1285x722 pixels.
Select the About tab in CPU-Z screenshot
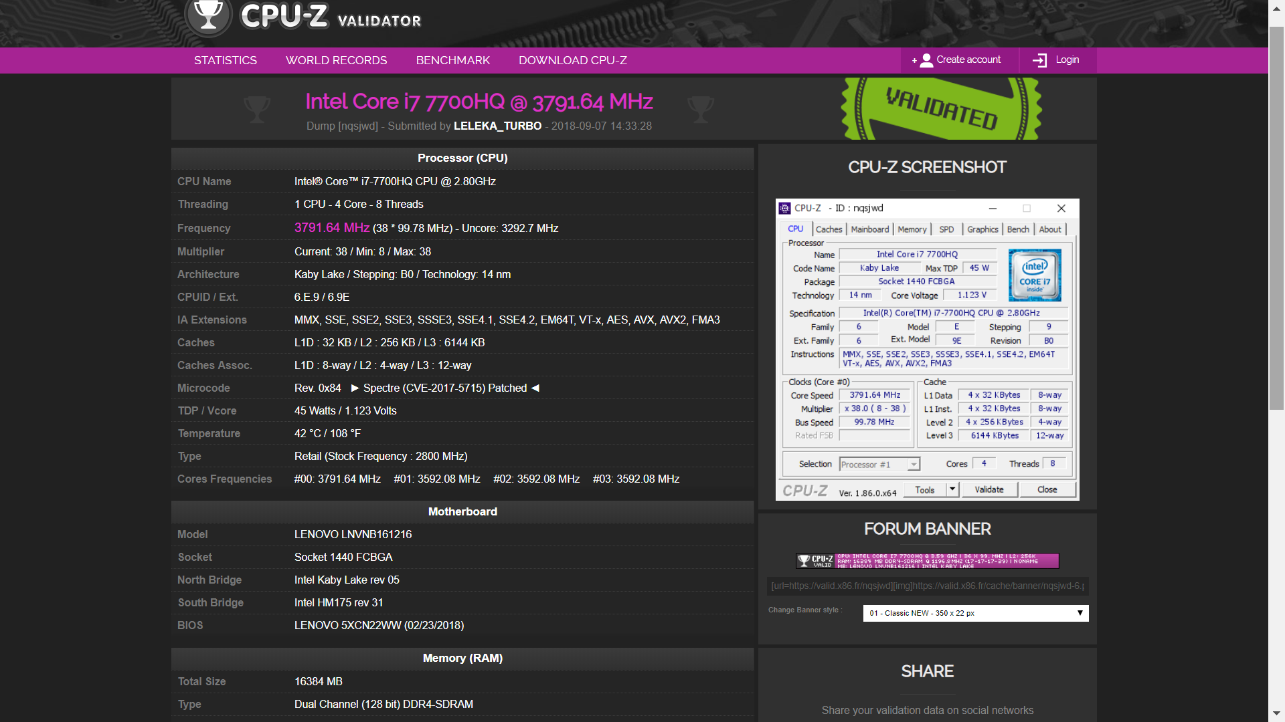point(1050,229)
